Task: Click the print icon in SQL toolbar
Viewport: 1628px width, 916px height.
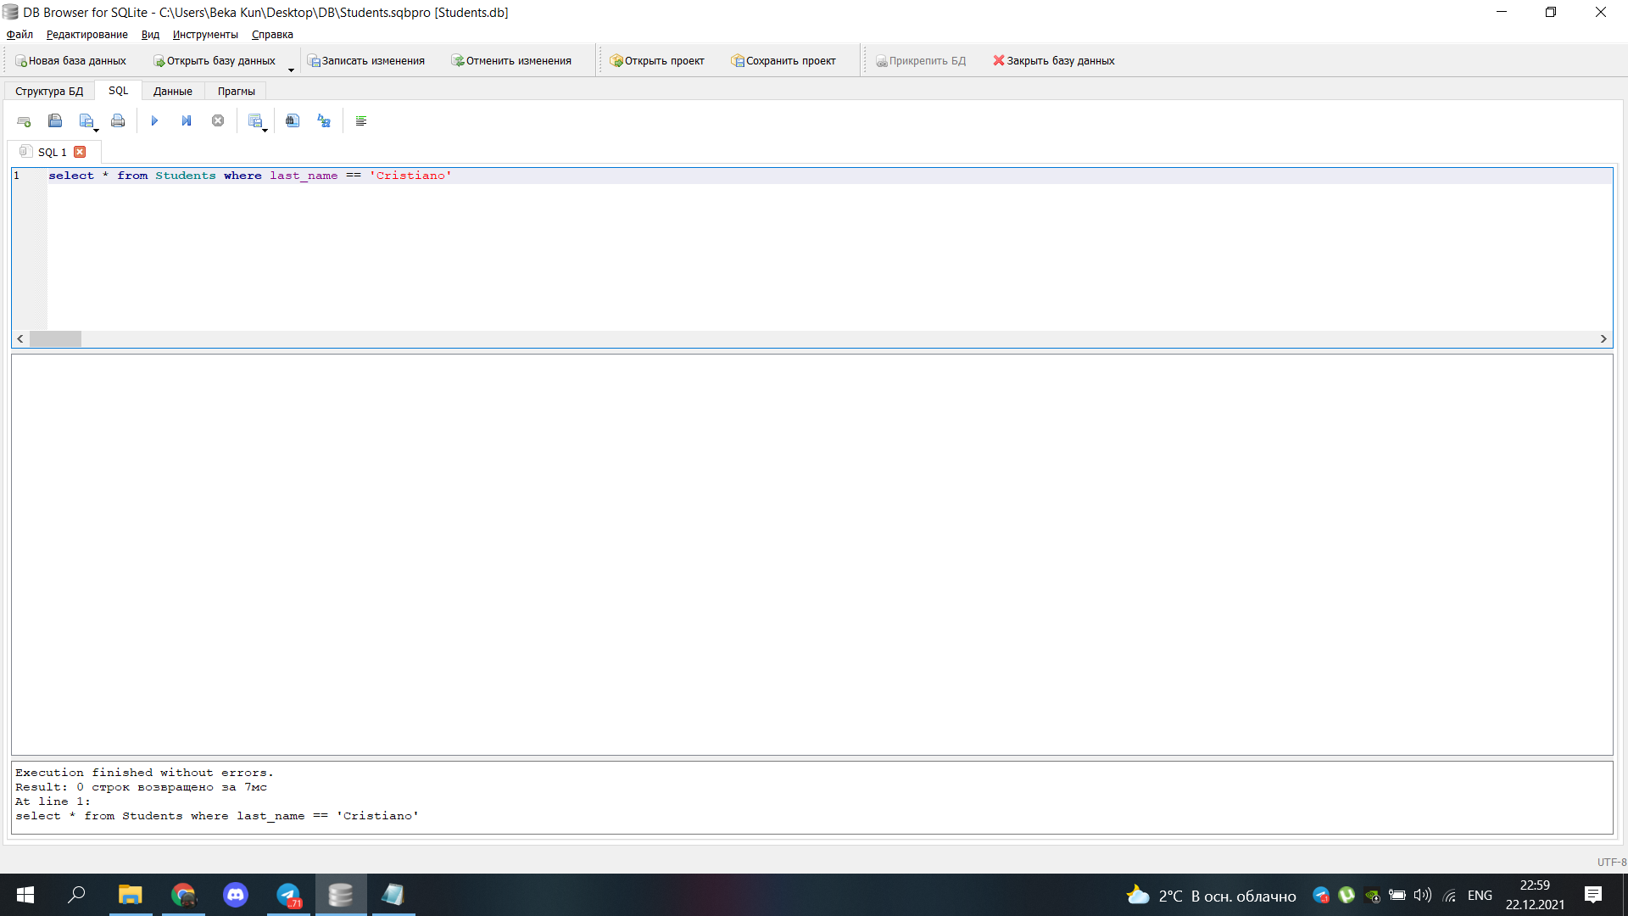Action: [118, 121]
